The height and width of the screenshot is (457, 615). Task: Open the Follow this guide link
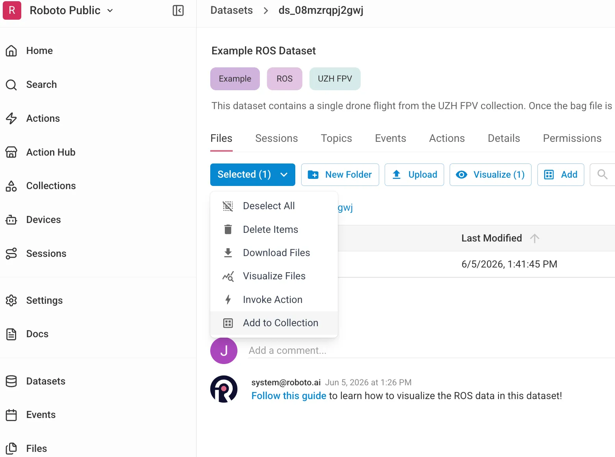(x=289, y=396)
